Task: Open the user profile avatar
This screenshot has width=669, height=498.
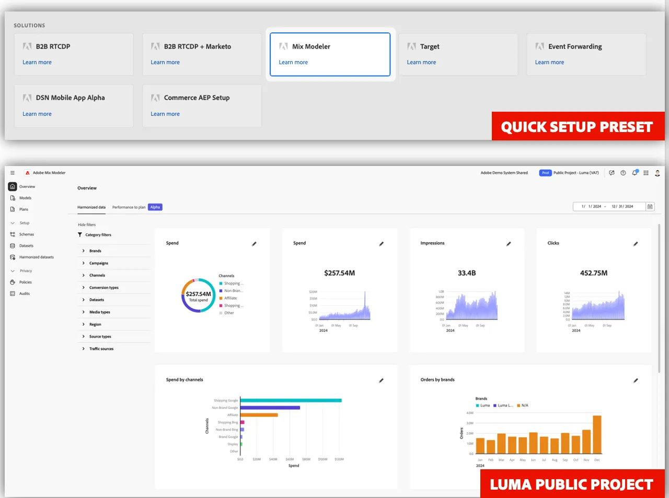Action: [658, 173]
